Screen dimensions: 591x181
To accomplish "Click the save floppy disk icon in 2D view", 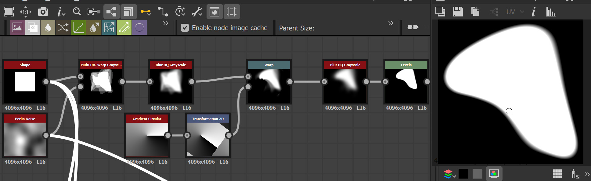I will (x=458, y=12).
